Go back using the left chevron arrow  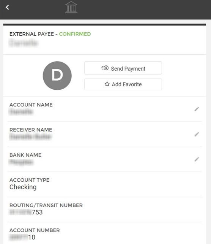click(x=7, y=7)
